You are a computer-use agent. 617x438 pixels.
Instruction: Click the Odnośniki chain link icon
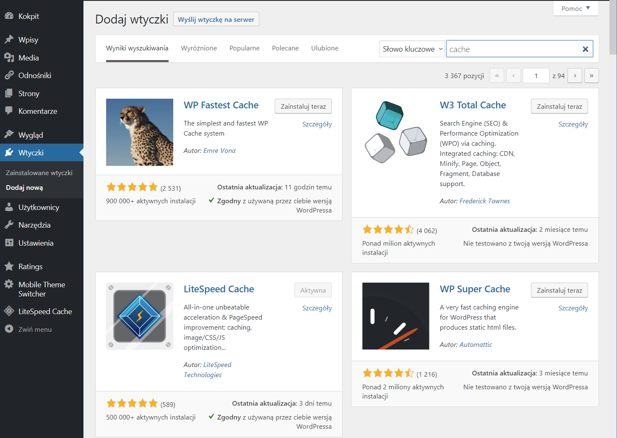coord(9,75)
